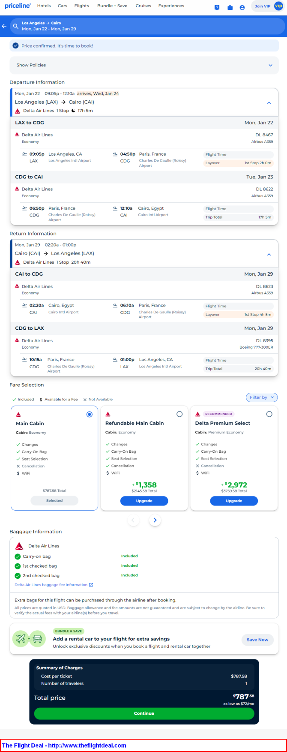Image resolution: width=287 pixels, height=752 pixels.
Task: Open the Hotels menu item
Action: 44,6
